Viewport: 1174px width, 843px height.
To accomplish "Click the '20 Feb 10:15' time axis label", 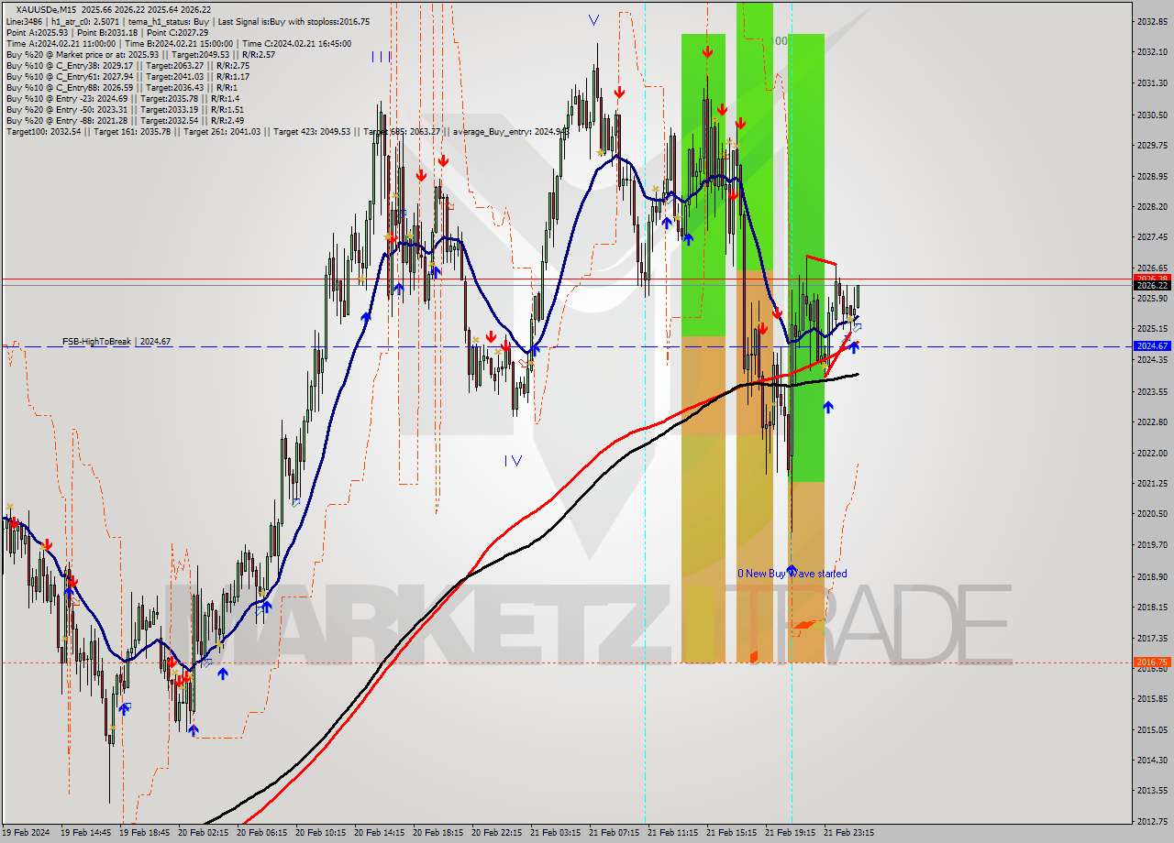I will [320, 833].
